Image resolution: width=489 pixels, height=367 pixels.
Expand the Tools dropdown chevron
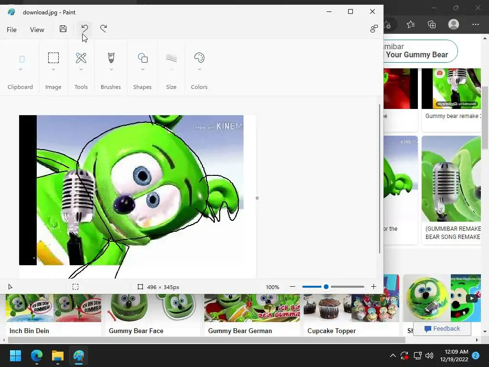coord(81,69)
